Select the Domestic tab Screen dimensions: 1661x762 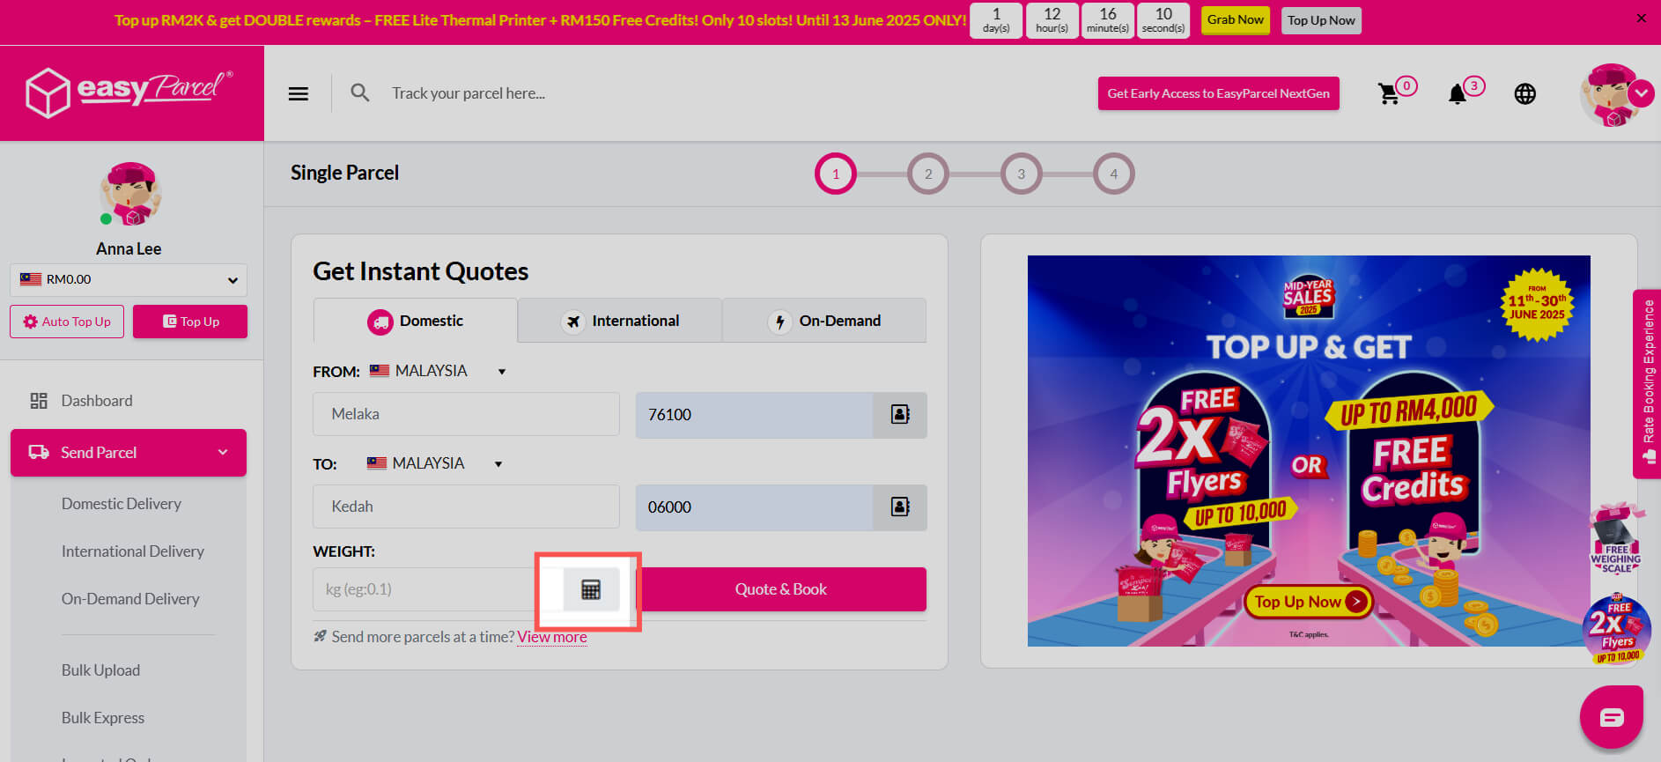[x=416, y=321]
